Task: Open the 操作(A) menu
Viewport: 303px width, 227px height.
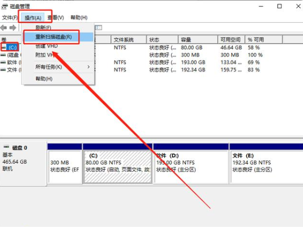Action: 33,18
